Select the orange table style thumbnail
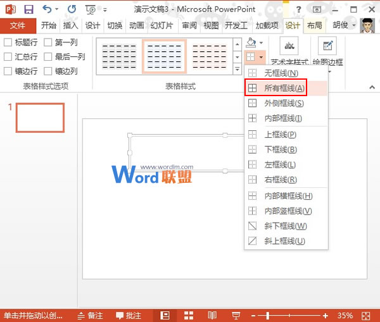The height and width of the screenshot is (322, 380). (210, 57)
